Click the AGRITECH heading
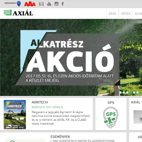 (x=40, y=102)
